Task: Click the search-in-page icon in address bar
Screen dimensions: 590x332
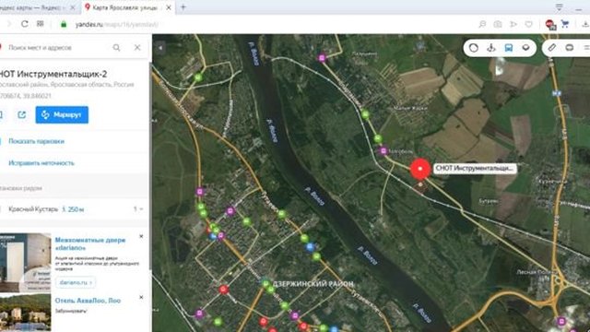Action: coord(482,24)
